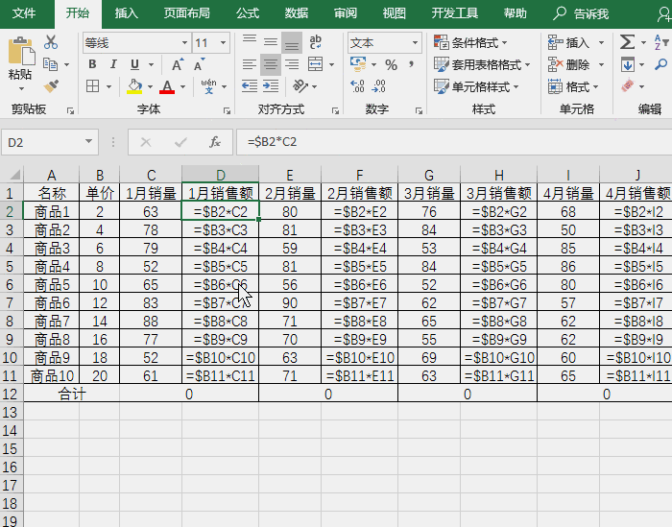Viewport: 672px width, 527px height.
Task: Decrease font size with small A
Action: [199, 64]
